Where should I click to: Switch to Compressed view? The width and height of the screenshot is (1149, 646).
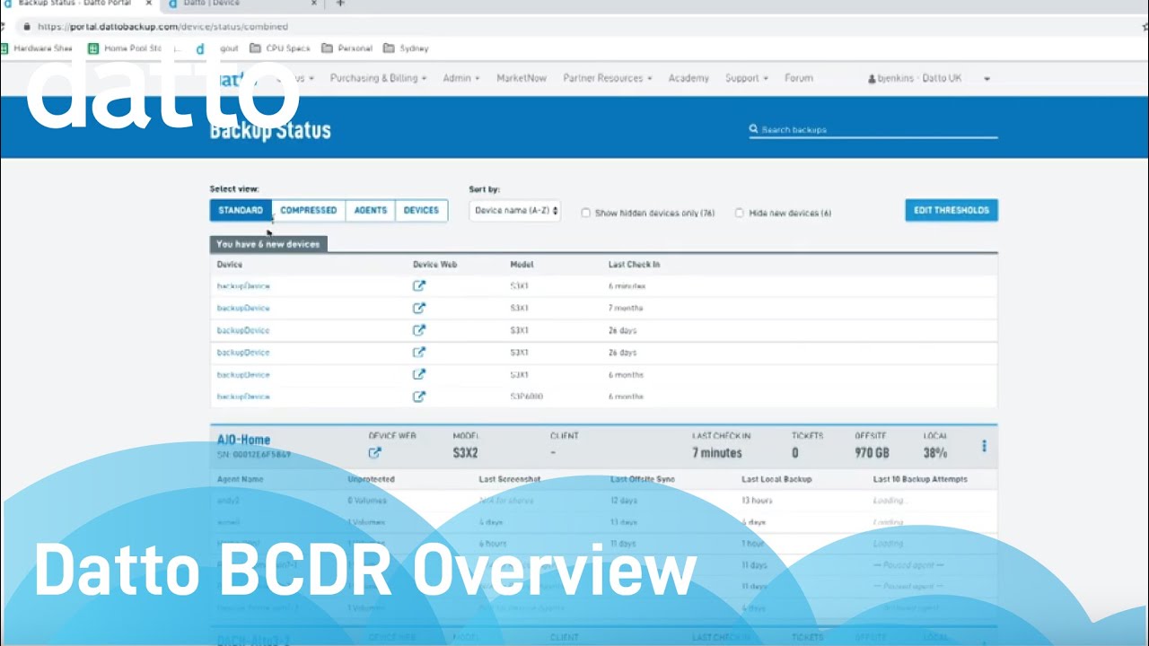coord(309,211)
